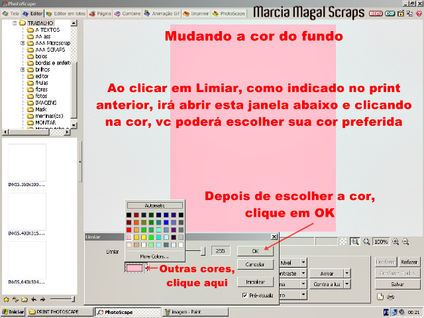Open the Imprimir tab
Screen dimensions: 424x318
click(196, 13)
